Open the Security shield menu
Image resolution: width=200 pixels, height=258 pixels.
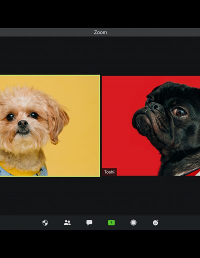tap(45, 222)
